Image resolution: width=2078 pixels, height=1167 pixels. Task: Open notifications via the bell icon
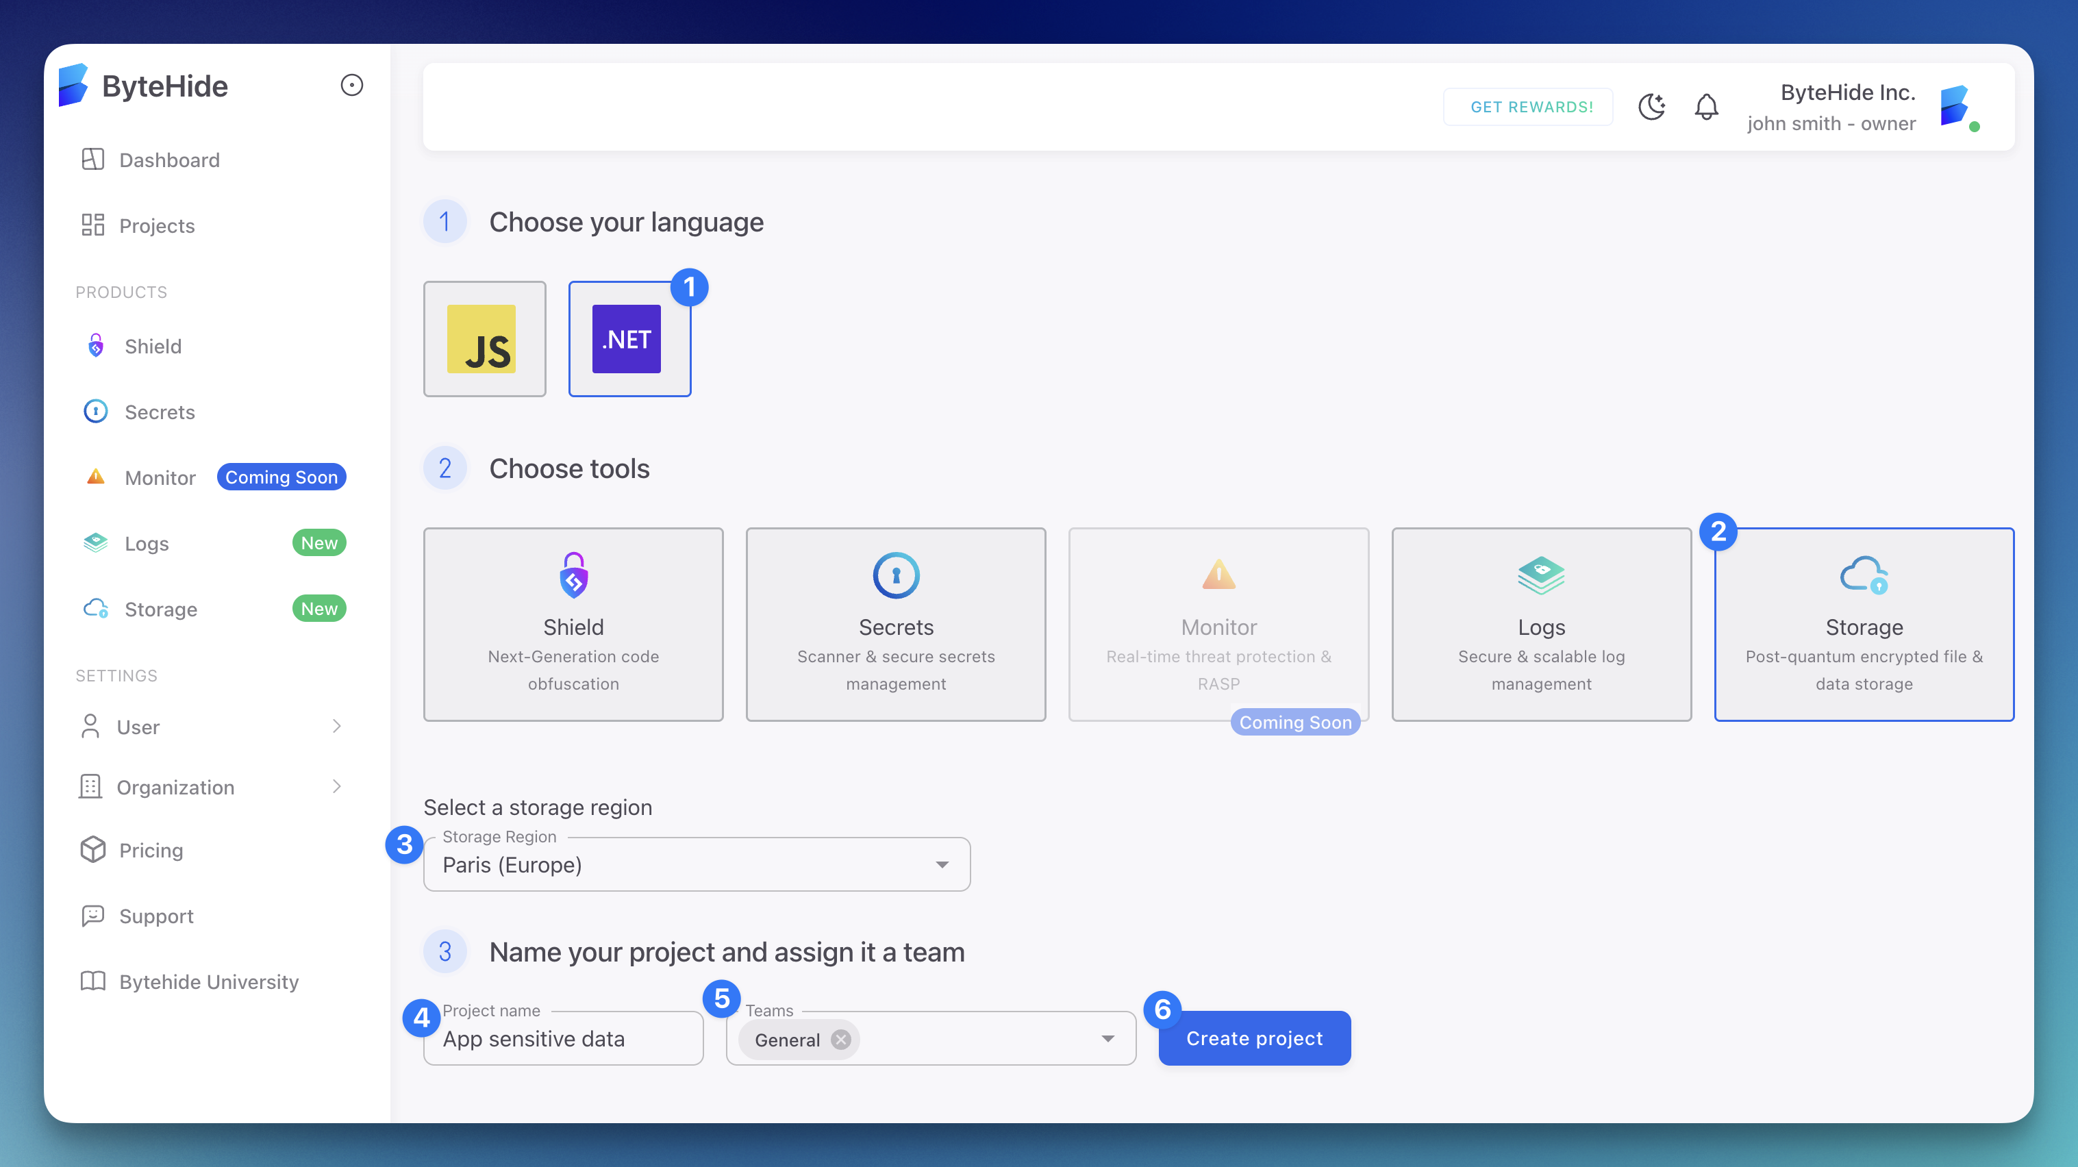click(1706, 105)
